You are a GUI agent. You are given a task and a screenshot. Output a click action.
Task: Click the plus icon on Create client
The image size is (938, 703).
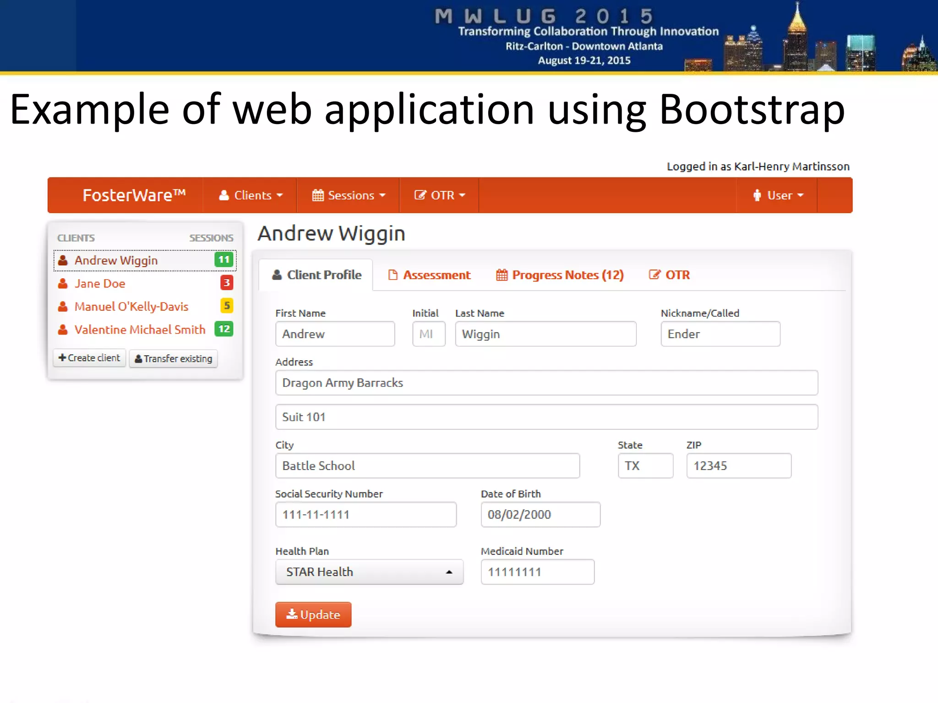pyautogui.click(x=62, y=357)
